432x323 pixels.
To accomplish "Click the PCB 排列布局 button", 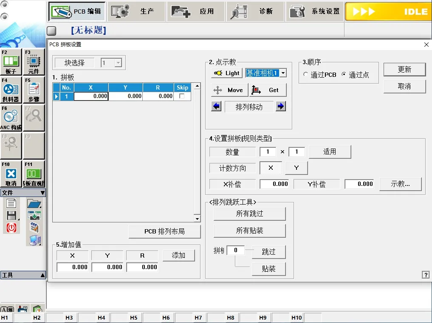I will [x=164, y=232].
